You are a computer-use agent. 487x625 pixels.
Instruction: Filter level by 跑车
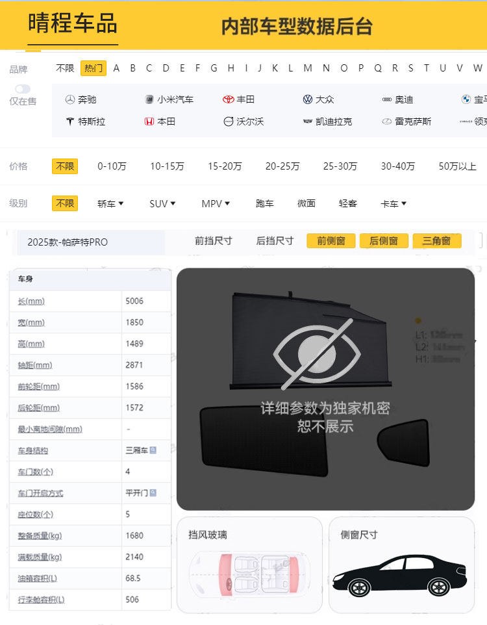point(265,204)
